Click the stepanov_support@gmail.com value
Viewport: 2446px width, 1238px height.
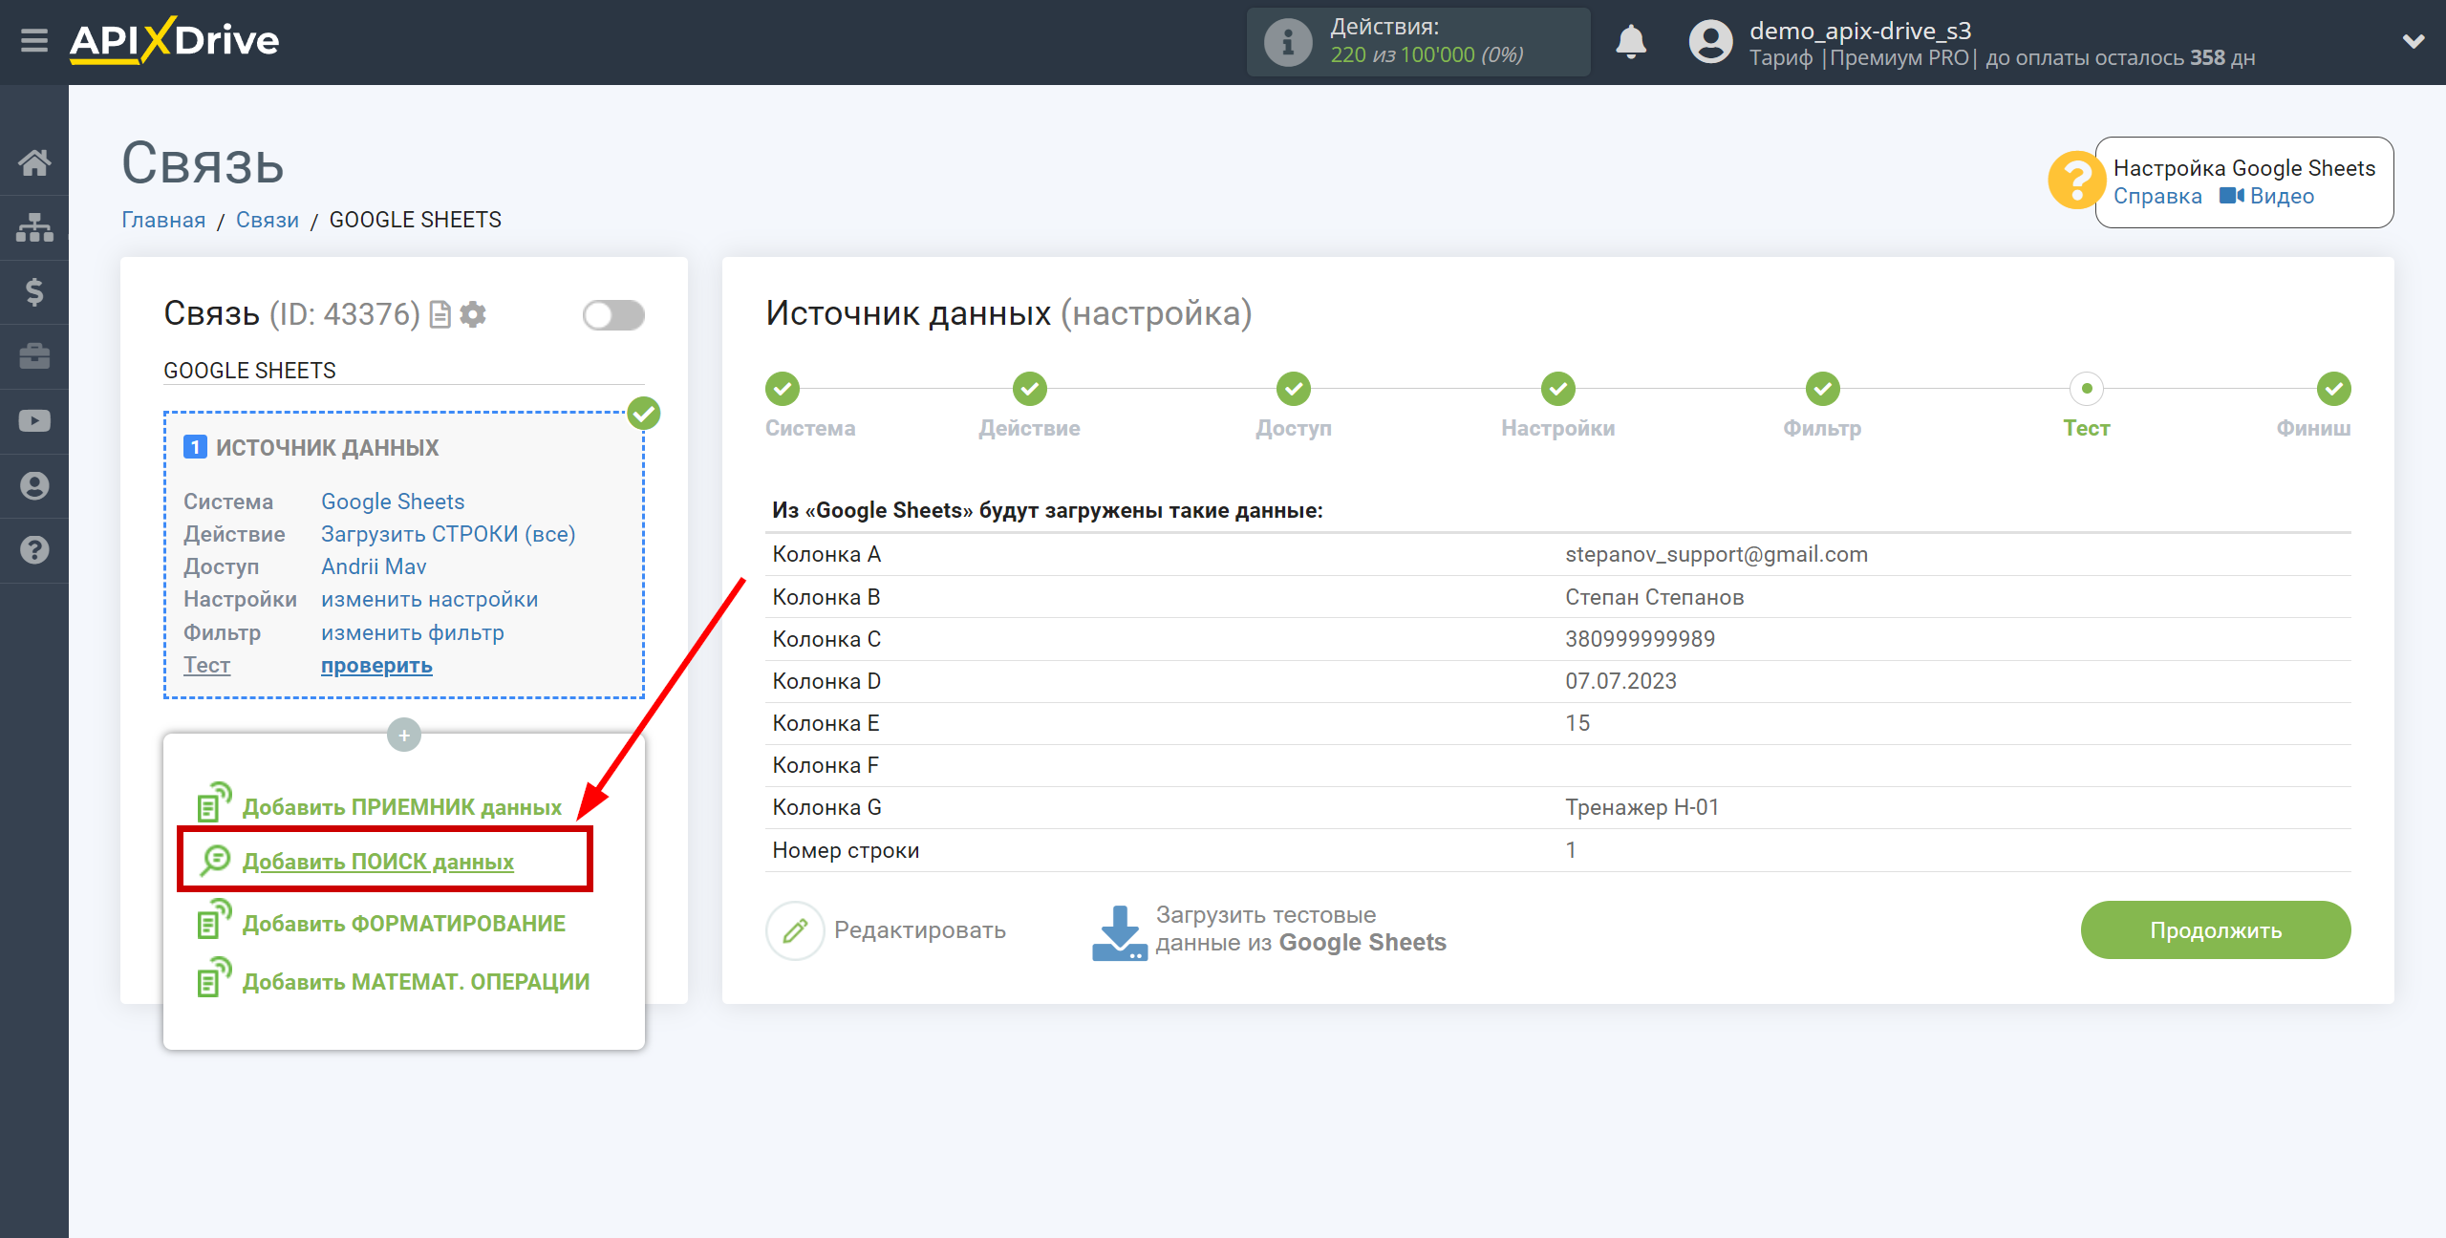pos(1716,554)
